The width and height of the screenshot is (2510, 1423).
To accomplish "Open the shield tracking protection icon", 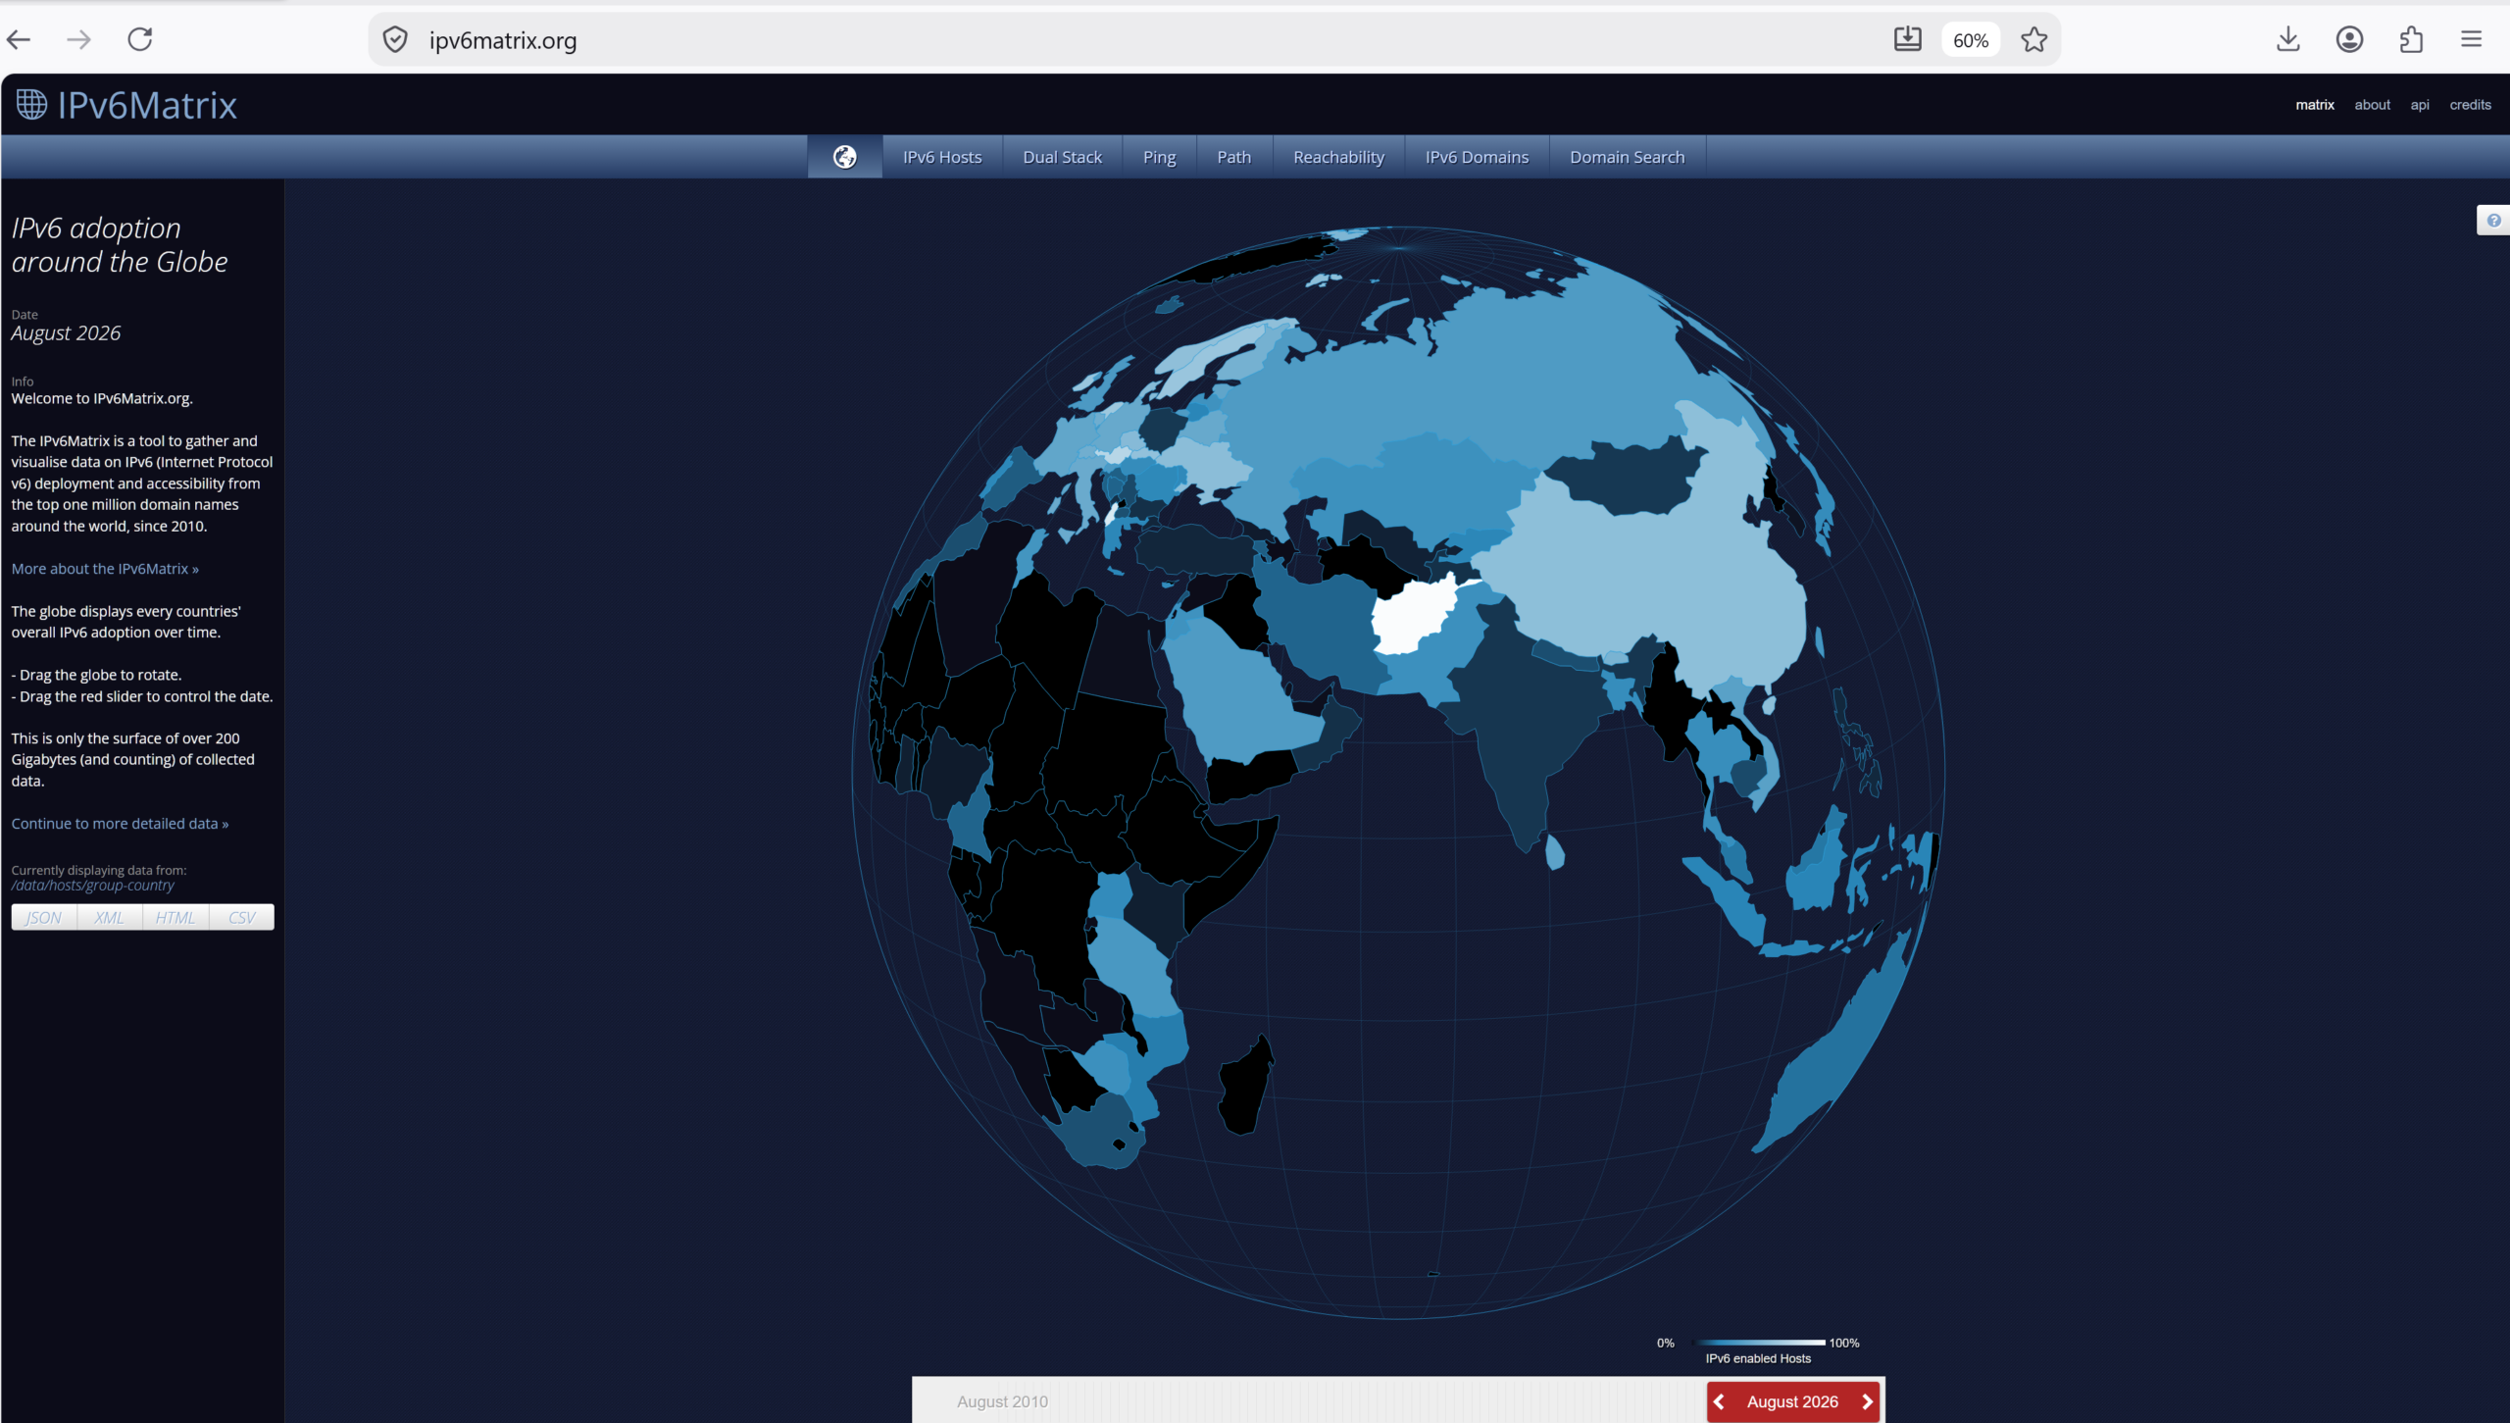I will pos(395,40).
